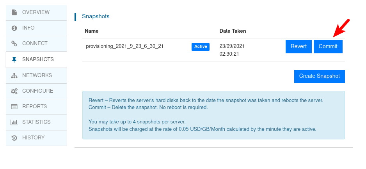Image resolution: width=366 pixels, height=169 pixels.
Task: Click the Networks sitemap icon
Action: click(14, 75)
